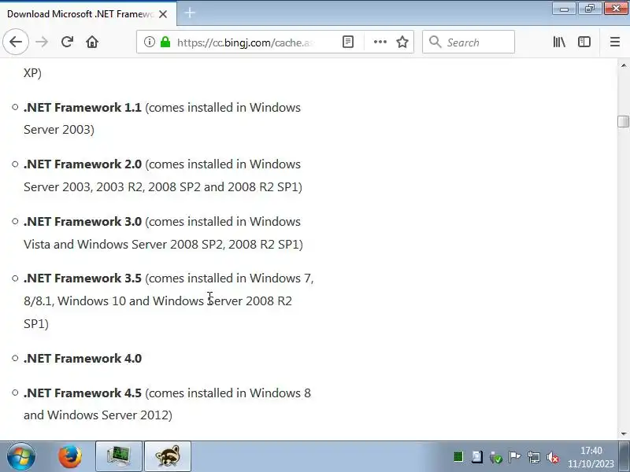This screenshot has height=472, width=630.
Task: Click the .NET Framework 3.0 heading
Action: [x=83, y=222]
